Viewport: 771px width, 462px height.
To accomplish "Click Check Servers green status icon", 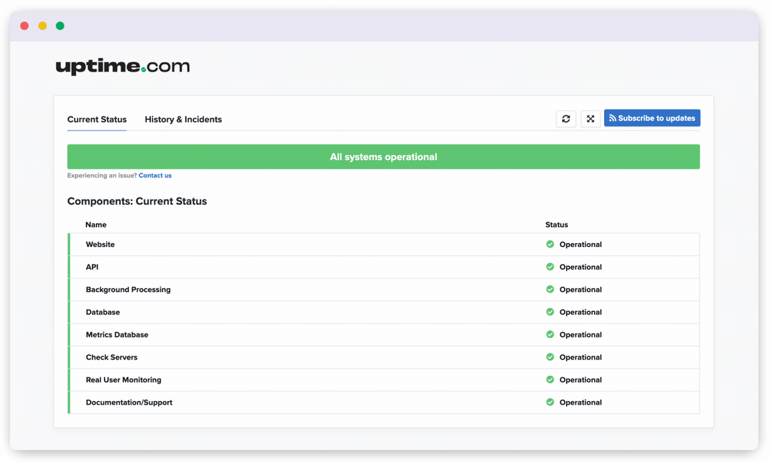I will (550, 357).
